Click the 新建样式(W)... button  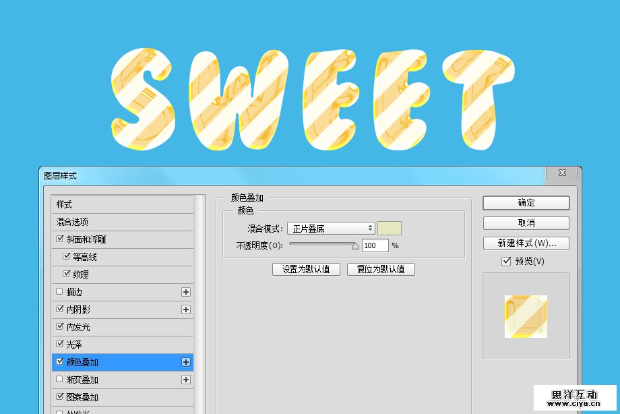pyautogui.click(x=526, y=243)
